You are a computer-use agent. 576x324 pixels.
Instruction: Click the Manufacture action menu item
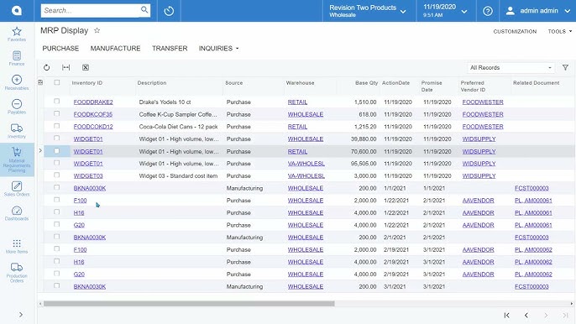[x=115, y=49]
